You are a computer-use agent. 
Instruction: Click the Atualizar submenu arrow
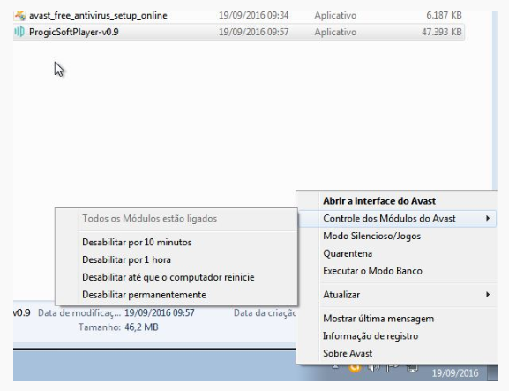point(488,295)
